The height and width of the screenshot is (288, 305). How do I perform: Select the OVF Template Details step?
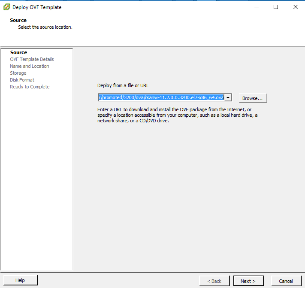click(x=32, y=59)
